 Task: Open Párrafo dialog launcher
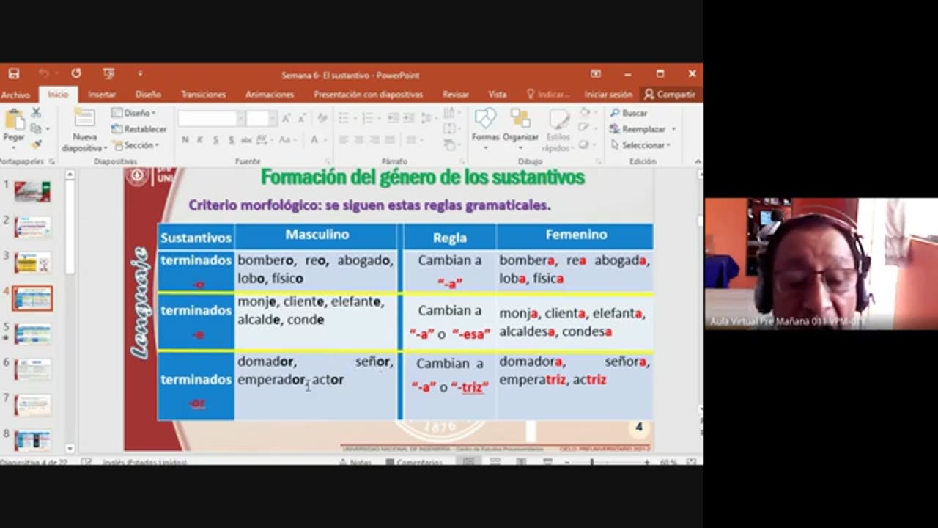462,161
